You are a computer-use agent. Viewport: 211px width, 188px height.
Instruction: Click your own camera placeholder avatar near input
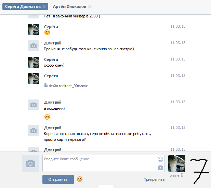click(x=30, y=163)
